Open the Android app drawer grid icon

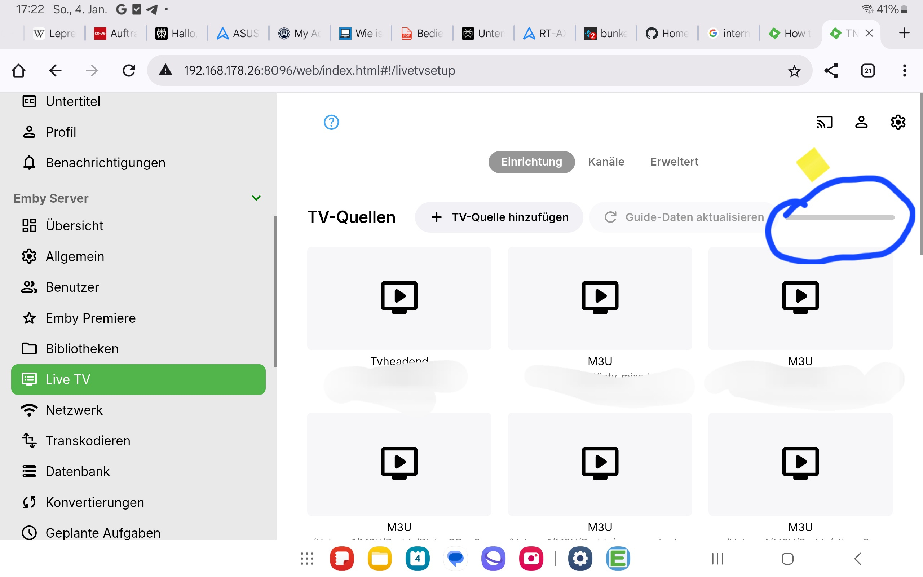307,559
